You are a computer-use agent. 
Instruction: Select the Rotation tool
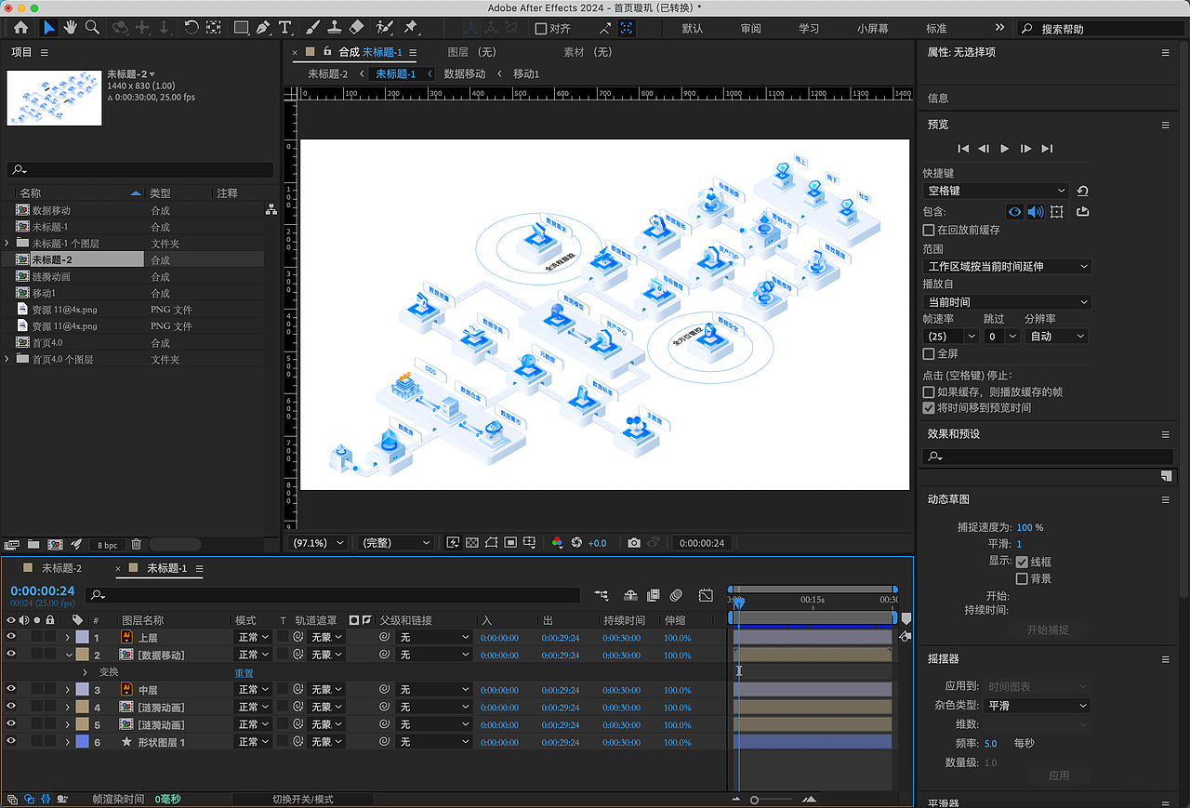pyautogui.click(x=192, y=28)
